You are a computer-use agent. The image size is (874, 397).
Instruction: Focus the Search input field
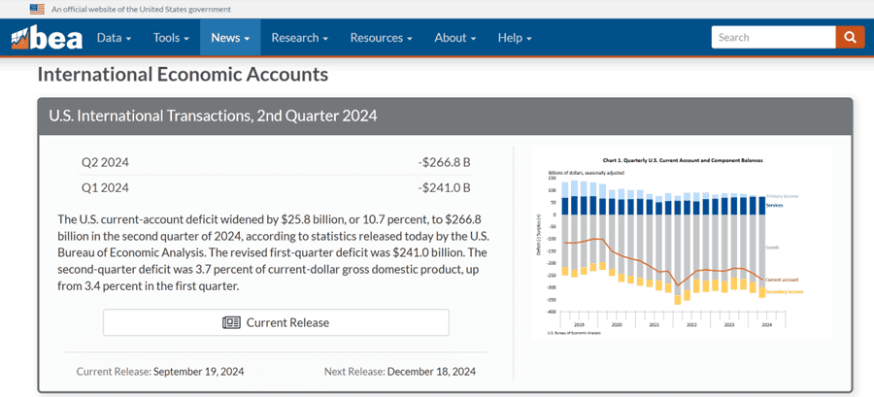(x=773, y=38)
